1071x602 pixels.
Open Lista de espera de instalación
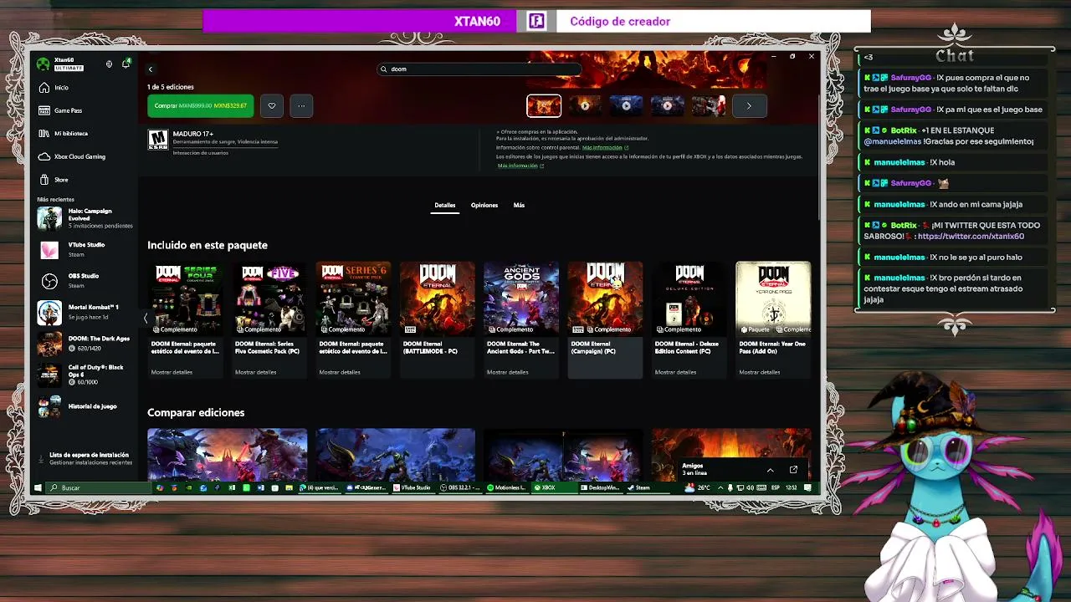pyautogui.click(x=85, y=458)
